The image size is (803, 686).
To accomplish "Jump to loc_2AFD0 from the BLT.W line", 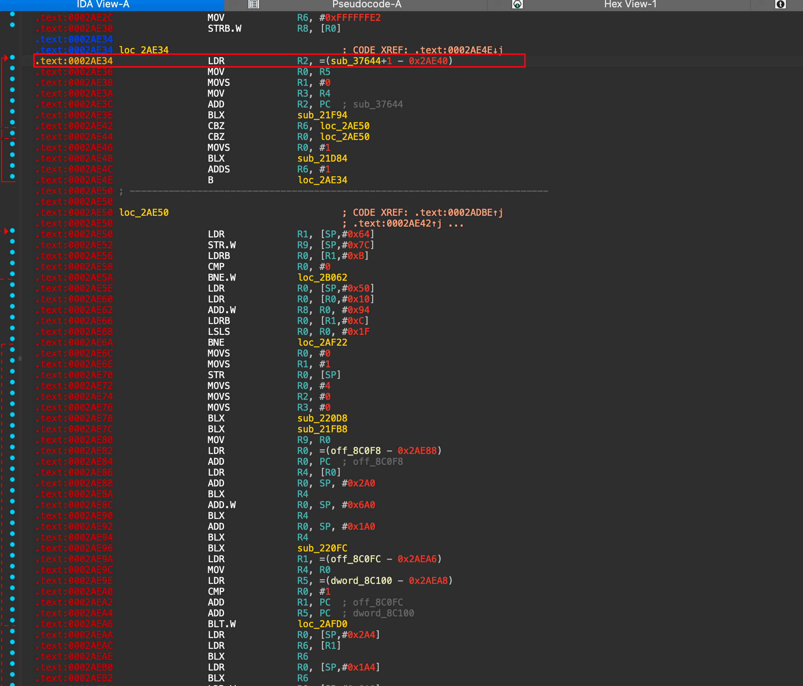I will click(322, 624).
